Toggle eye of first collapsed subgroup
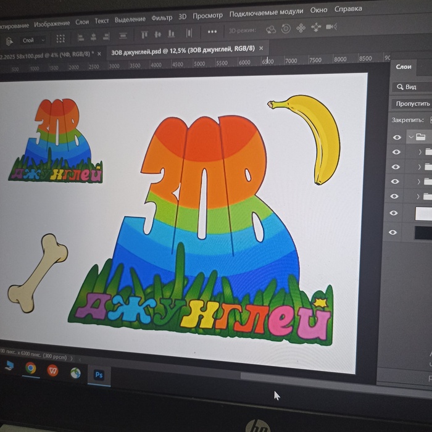Image resolution: width=432 pixels, height=432 pixels. tap(396, 152)
